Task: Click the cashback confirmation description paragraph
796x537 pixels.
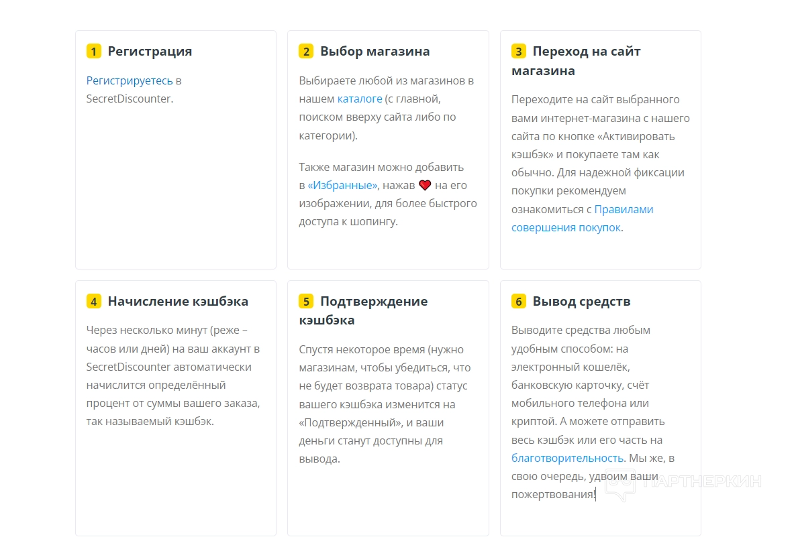Action: (384, 404)
